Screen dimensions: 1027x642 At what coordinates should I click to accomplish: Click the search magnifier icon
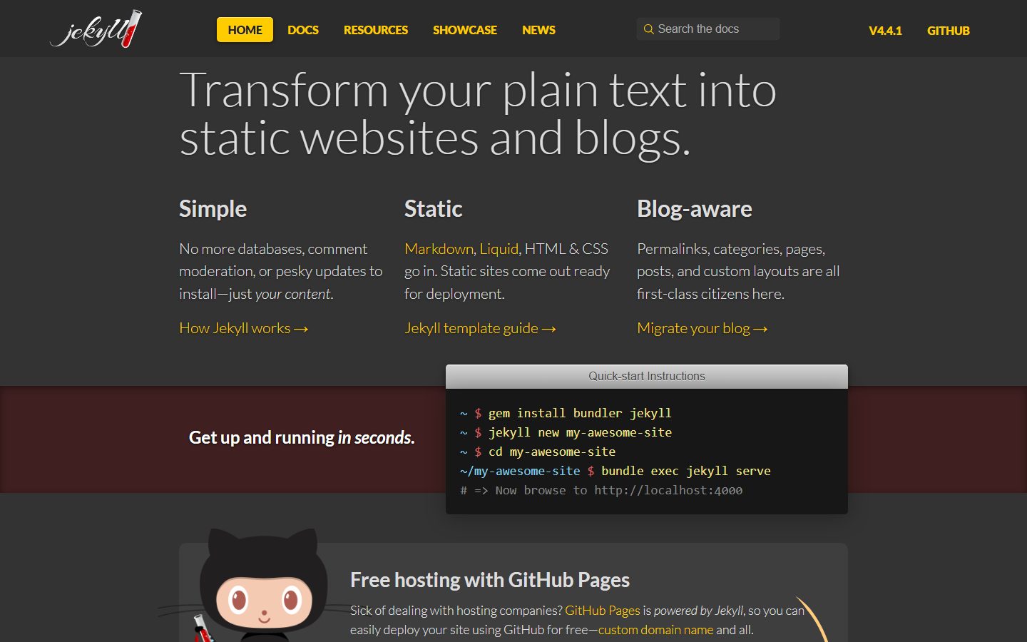[648, 29]
